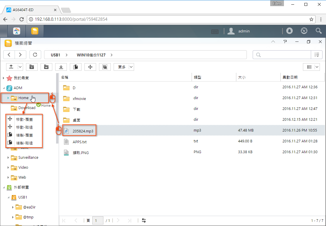Click the keyboard icon next to admin
The image size is (326, 226).
tap(215, 31)
